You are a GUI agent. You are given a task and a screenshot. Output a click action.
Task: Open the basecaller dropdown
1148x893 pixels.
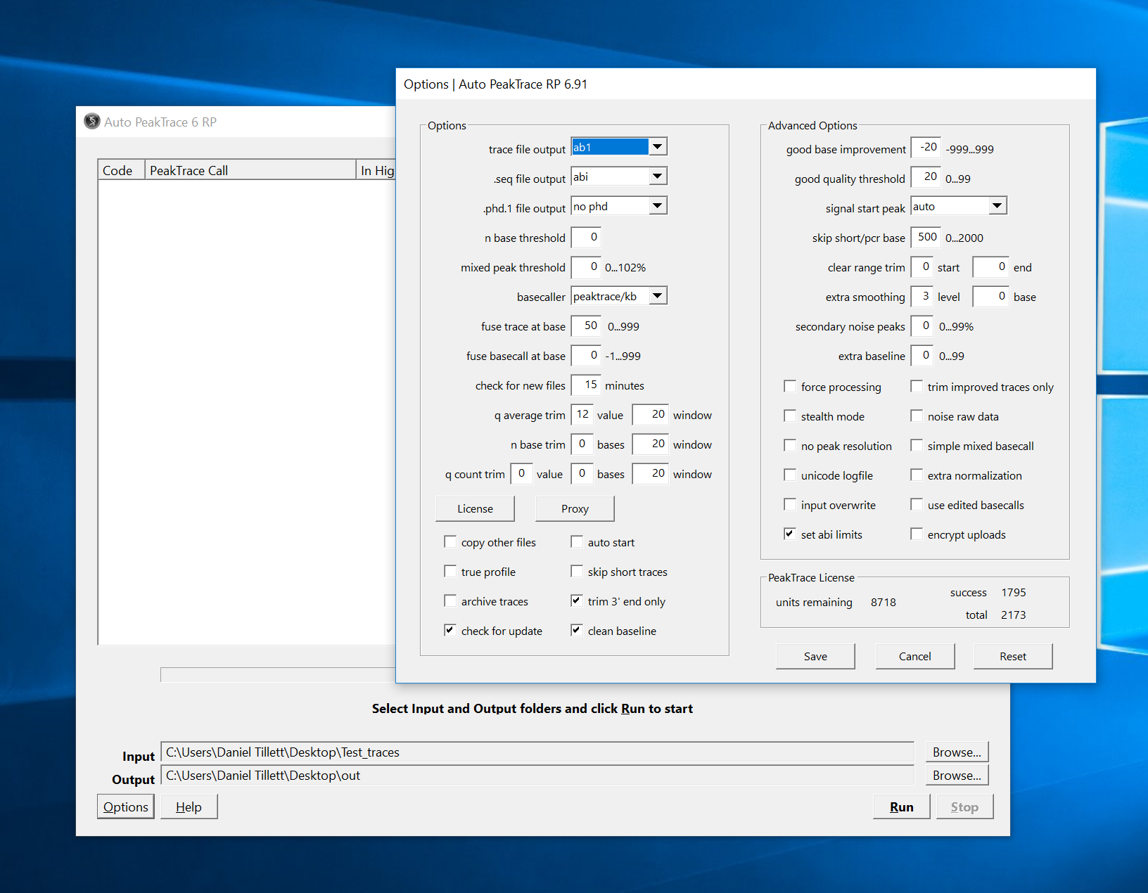pos(657,296)
